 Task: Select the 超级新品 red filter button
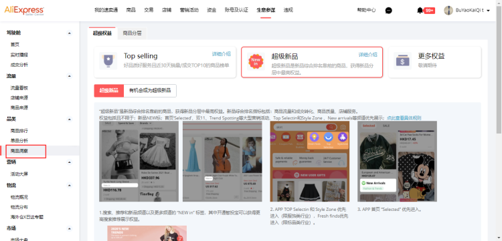coord(109,91)
